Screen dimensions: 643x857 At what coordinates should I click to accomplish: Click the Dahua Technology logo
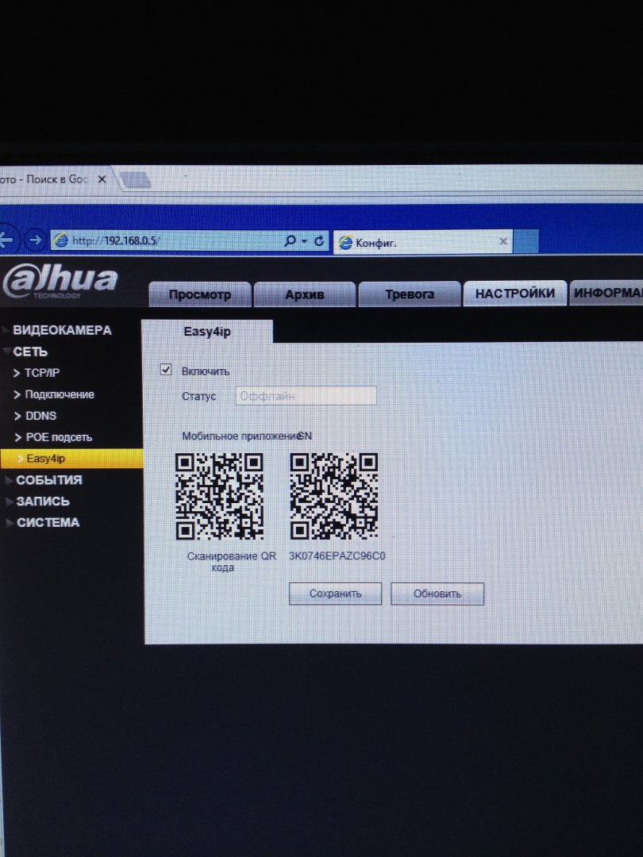pyautogui.click(x=59, y=282)
